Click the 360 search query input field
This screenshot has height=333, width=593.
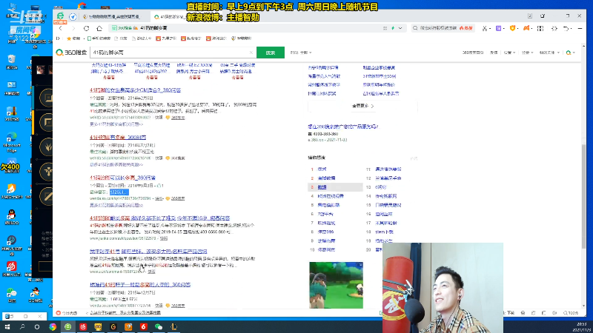click(x=170, y=53)
